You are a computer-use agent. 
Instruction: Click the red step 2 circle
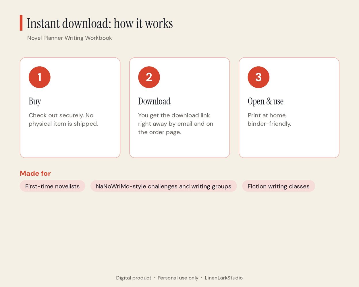(149, 77)
